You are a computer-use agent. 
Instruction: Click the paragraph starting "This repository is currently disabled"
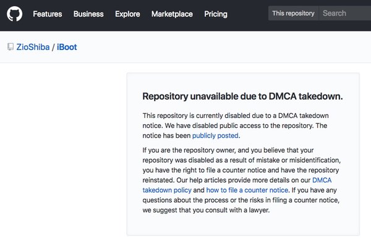(x=235, y=125)
